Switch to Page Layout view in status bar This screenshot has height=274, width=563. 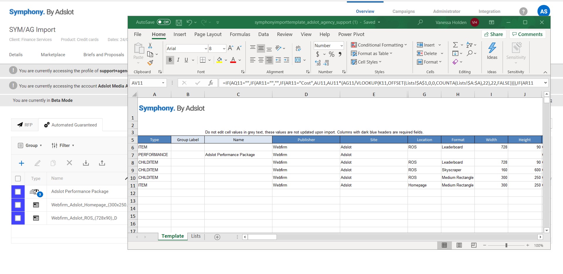(459, 245)
